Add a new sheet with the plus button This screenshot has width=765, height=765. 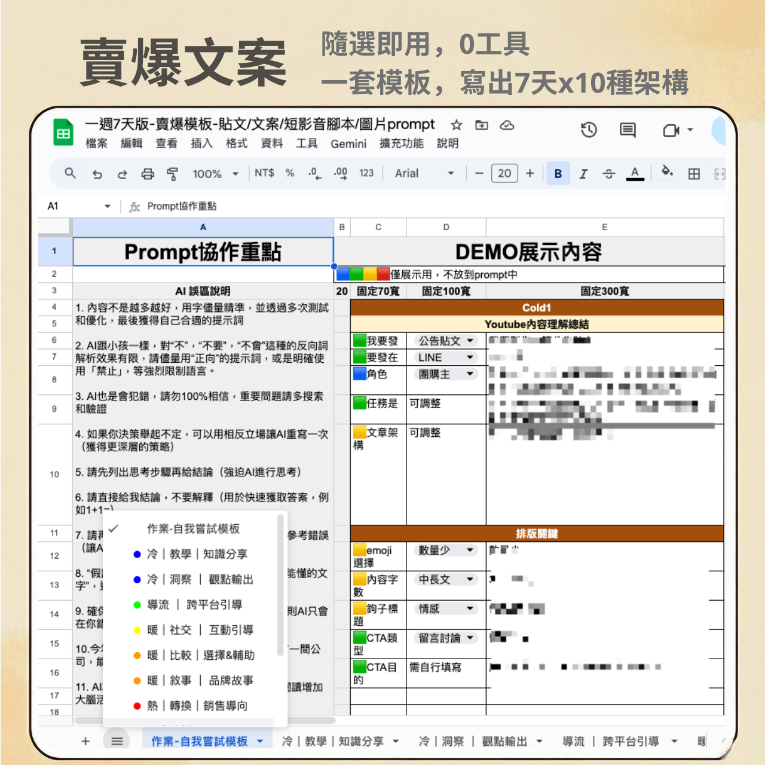click(x=85, y=741)
